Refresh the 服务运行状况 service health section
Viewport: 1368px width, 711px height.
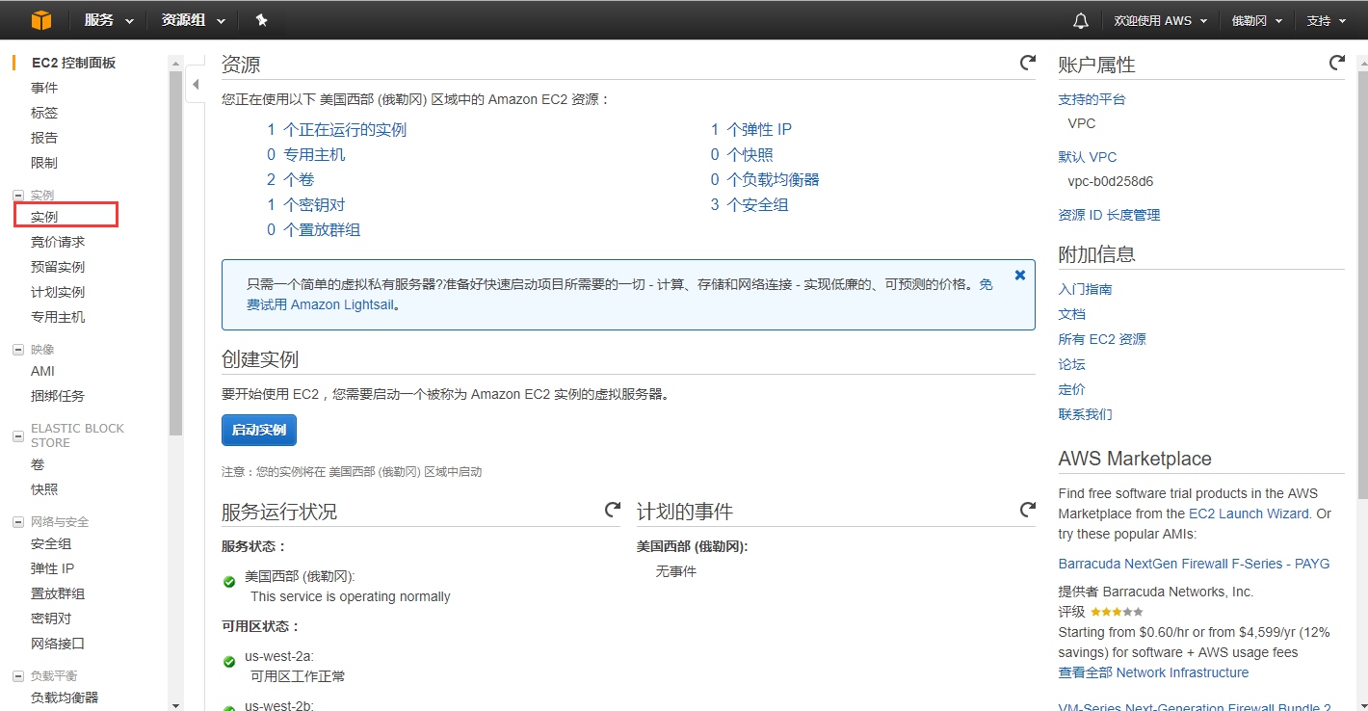pos(612,510)
